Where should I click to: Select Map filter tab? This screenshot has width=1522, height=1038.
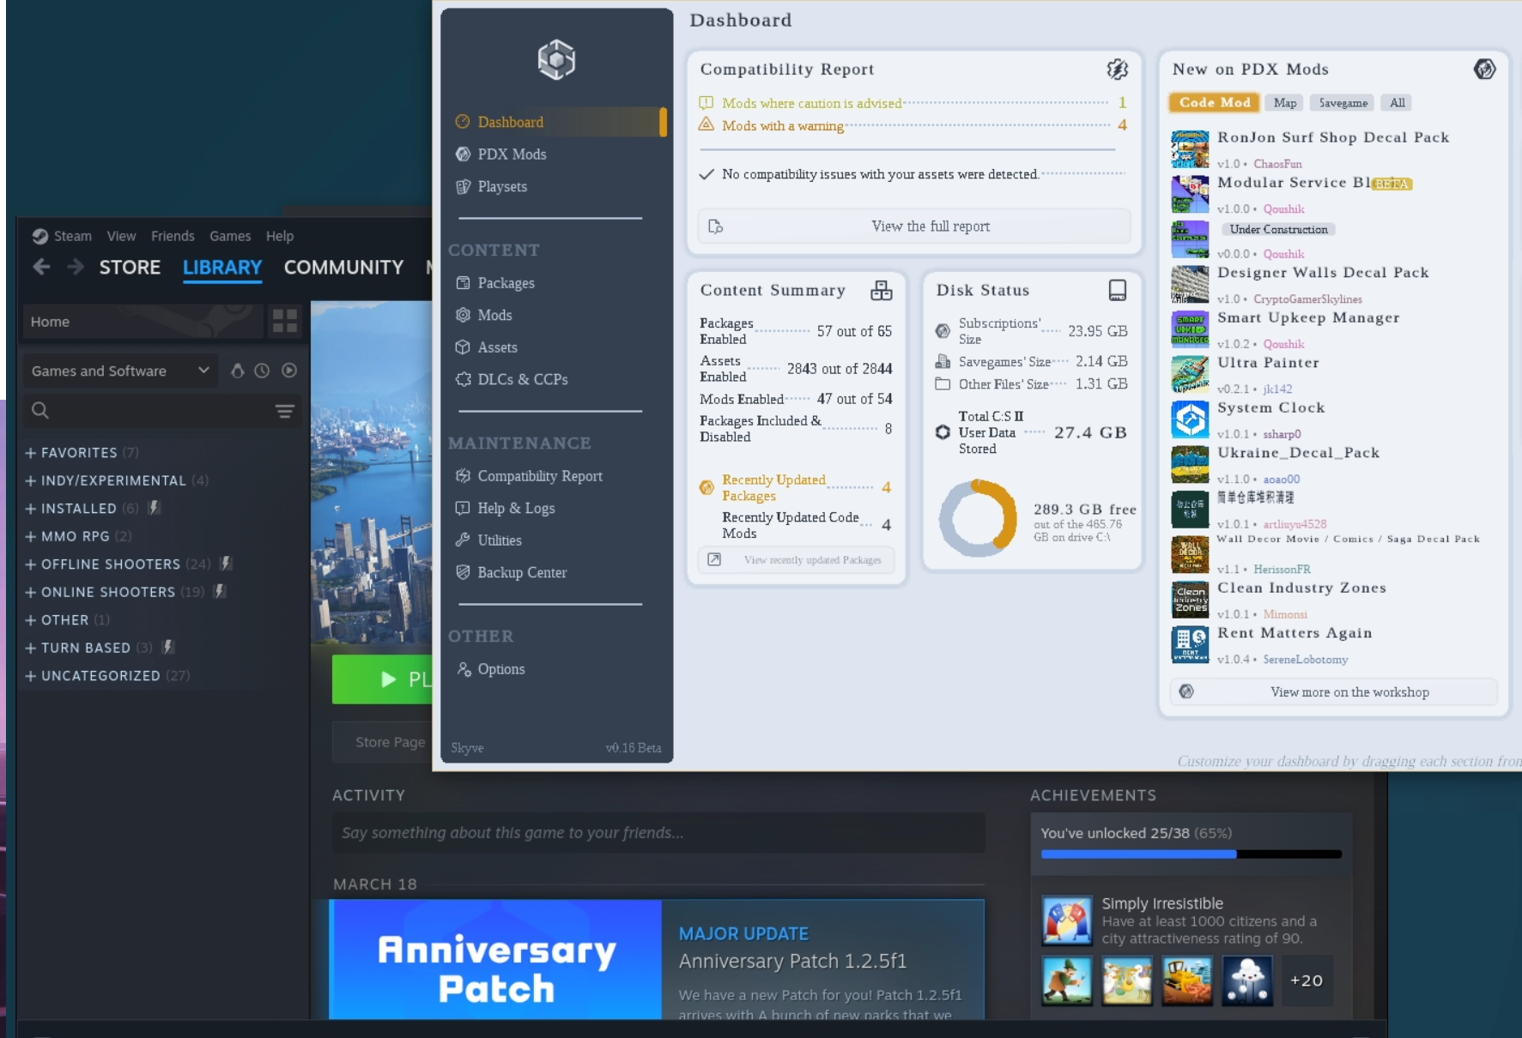coord(1284,103)
